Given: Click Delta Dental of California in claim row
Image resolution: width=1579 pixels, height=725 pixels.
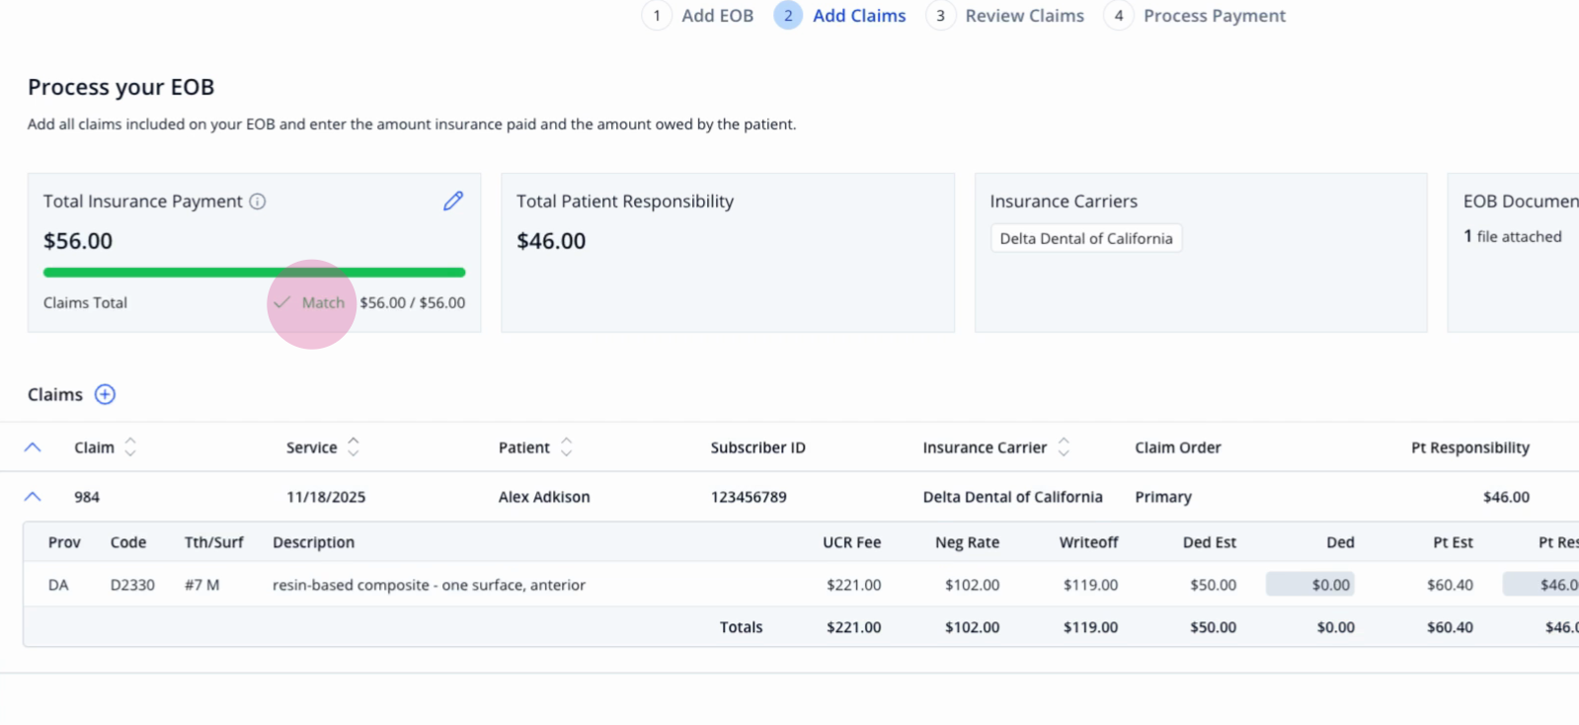Looking at the screenshot, I should coord(1012,497).
